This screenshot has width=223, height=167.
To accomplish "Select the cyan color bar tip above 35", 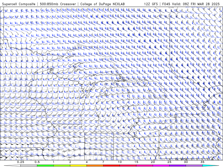I will (211, 166).
